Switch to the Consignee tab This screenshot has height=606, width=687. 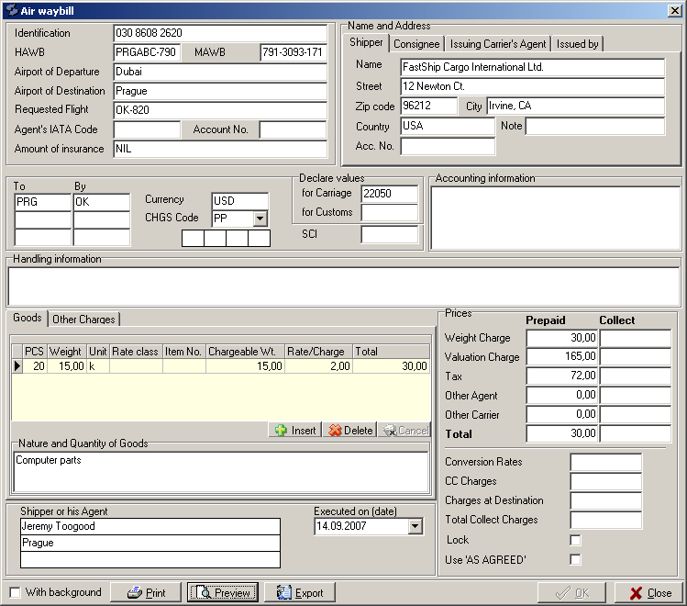pyautogui.click(x=416, y=44)
